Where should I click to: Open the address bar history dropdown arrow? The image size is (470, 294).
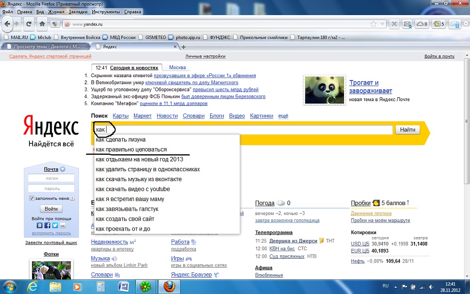(383, 24)
